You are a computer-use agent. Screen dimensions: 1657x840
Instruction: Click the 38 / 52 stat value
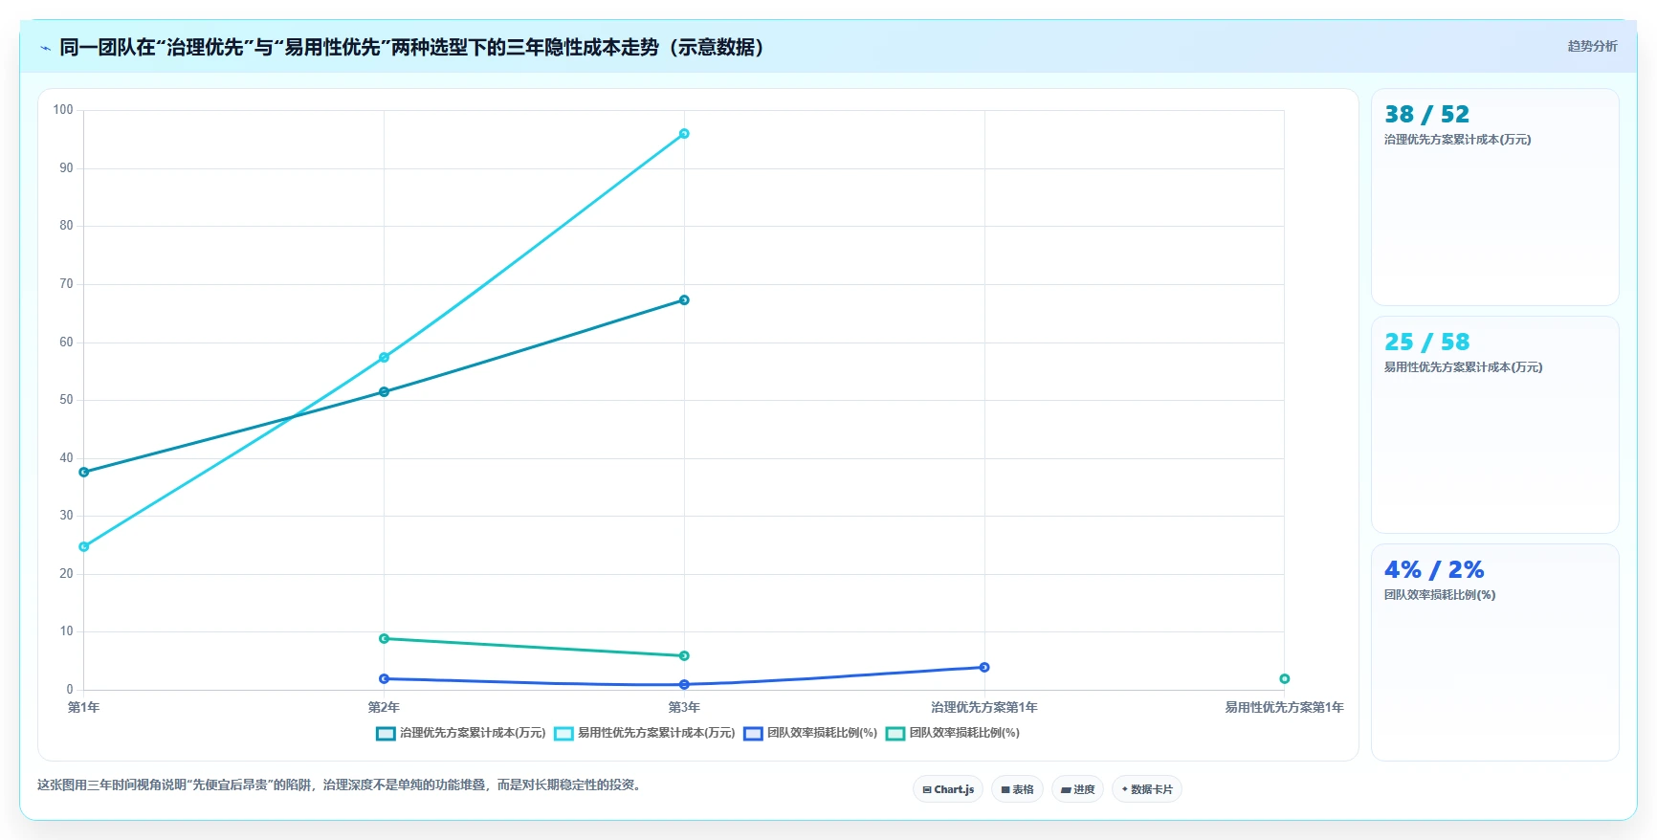point(1426,115)
